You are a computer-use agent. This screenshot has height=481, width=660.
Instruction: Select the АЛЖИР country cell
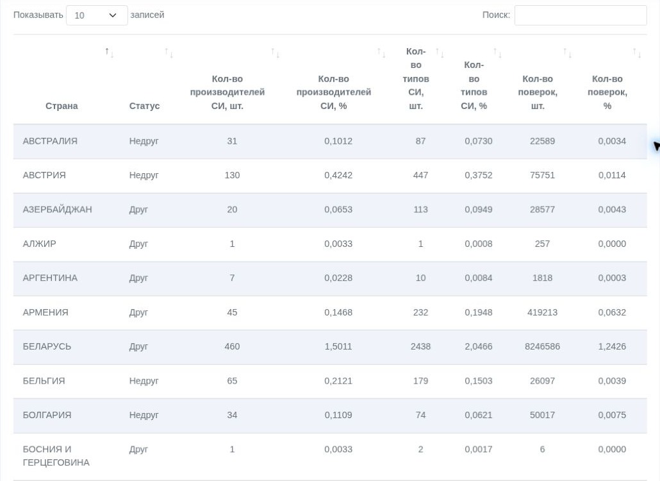point(39,244)
